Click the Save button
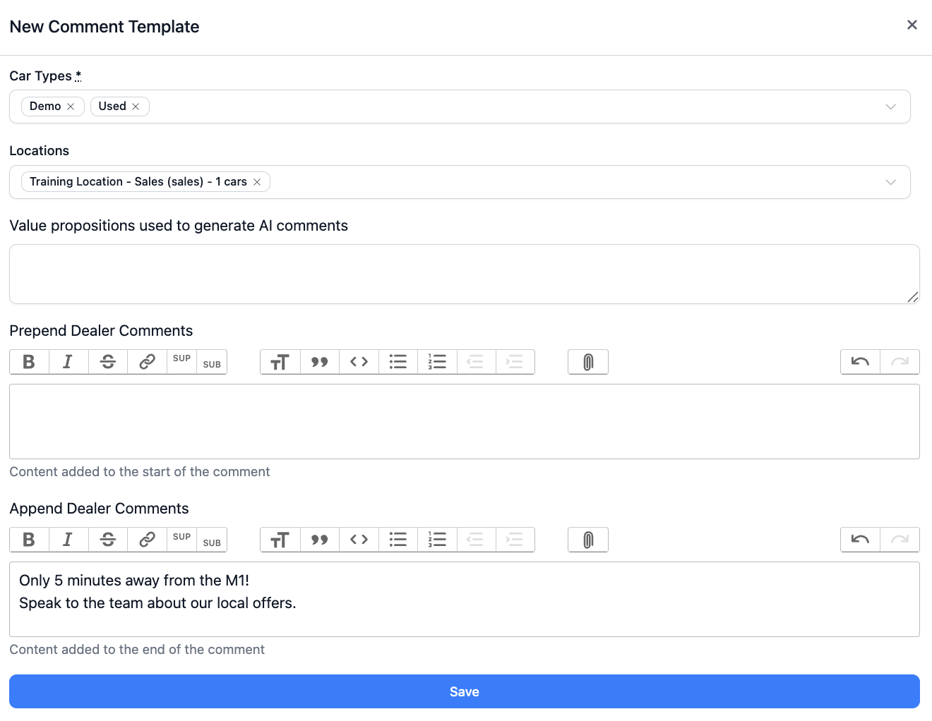The height and width of the screenshot is (721, 932). click(465, 691)
